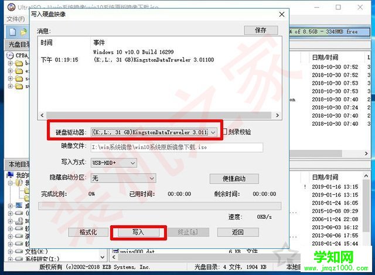This screenshot has height=275, width=375.
Task: Click the 写入 button
Action: coord(138,232)
